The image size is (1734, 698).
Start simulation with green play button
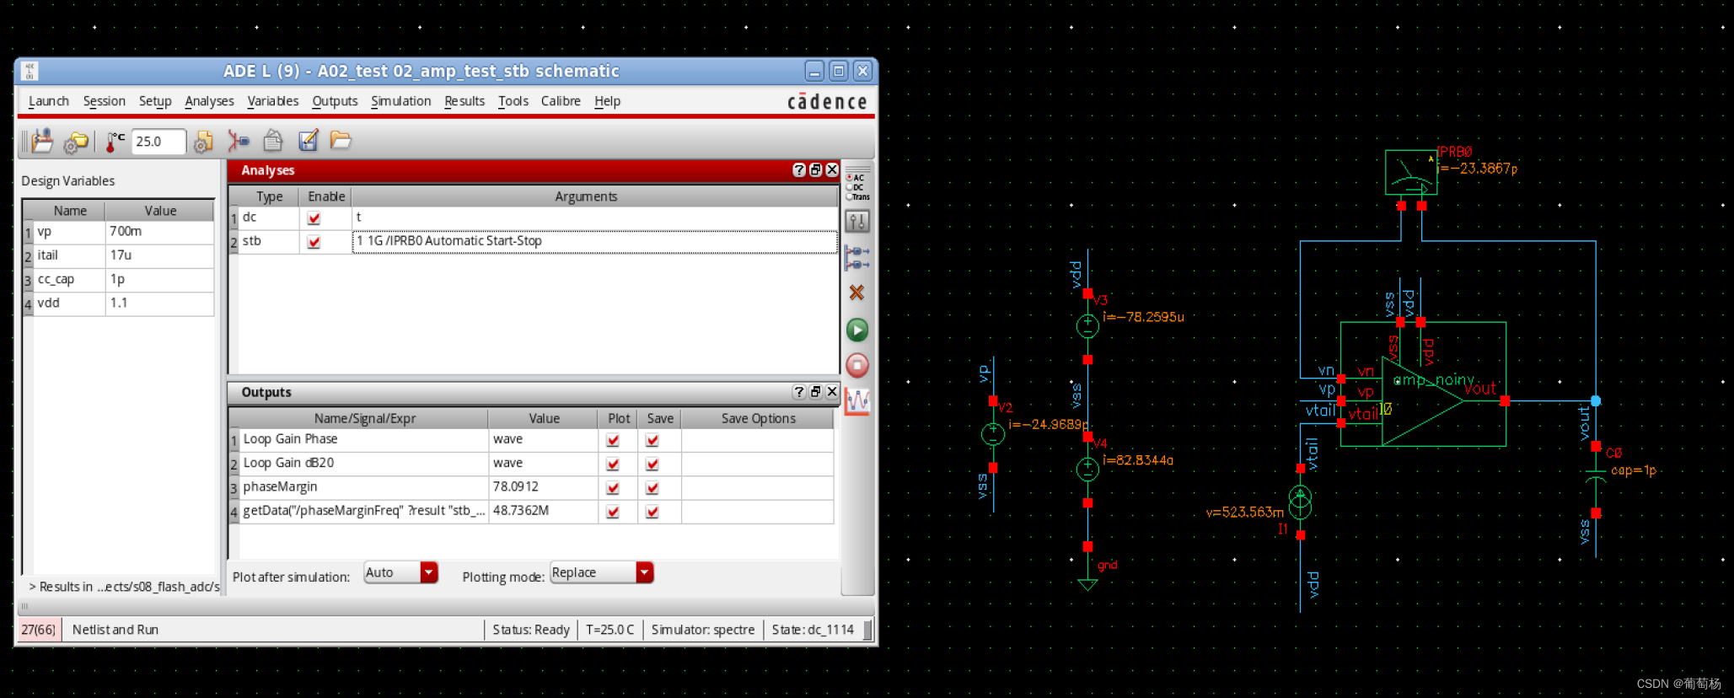(x=857, y=330)
